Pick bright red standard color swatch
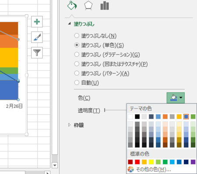This screenshot has width=197, height=174. tap(137, 162)
